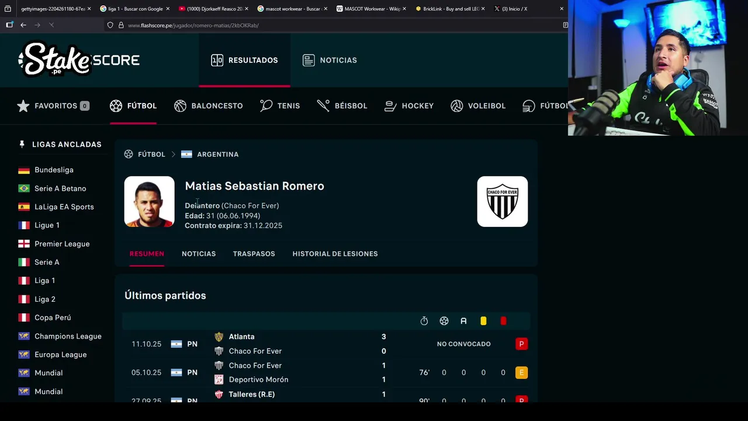Screen dimensions: 748x421
Task: Open Liga 1 in sidebar
Action: click(x=44, y=281)
